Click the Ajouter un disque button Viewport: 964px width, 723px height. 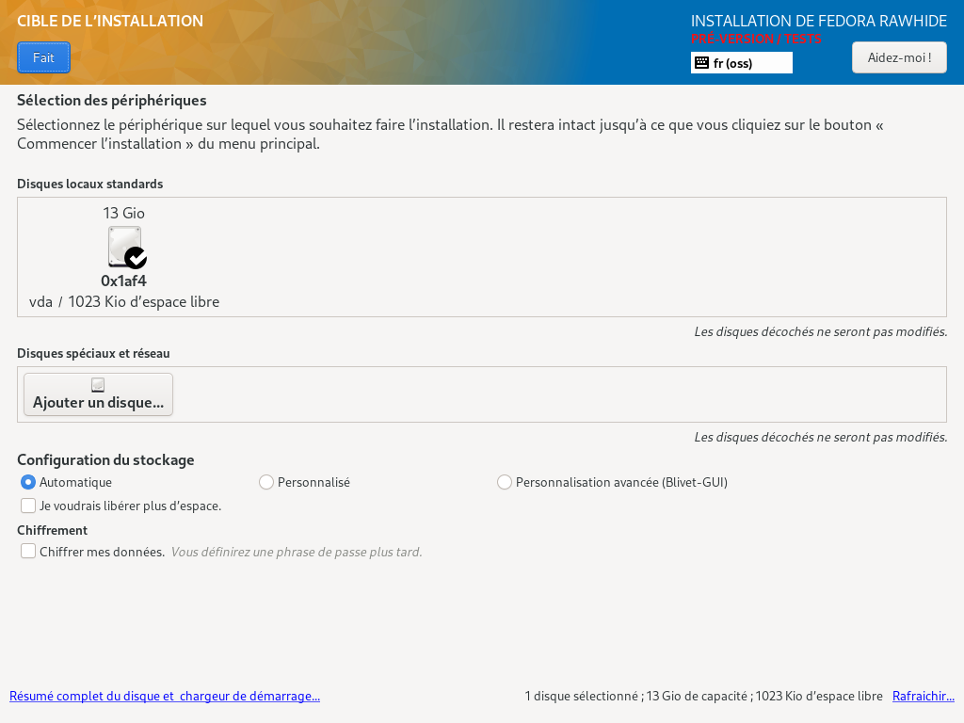click(x=98, y=394)
